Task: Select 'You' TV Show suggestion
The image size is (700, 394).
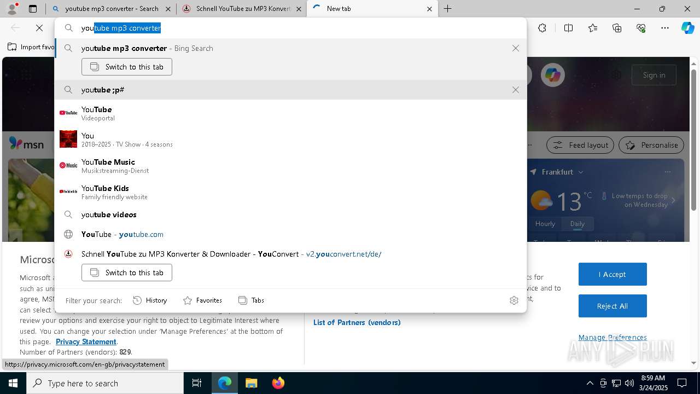Action: tap(290, 140)
